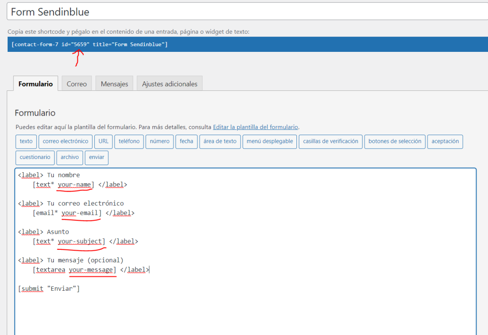Open the Correo tab
Screen dimensions: 488x335
pyautogui.click(x=77, y=84)
